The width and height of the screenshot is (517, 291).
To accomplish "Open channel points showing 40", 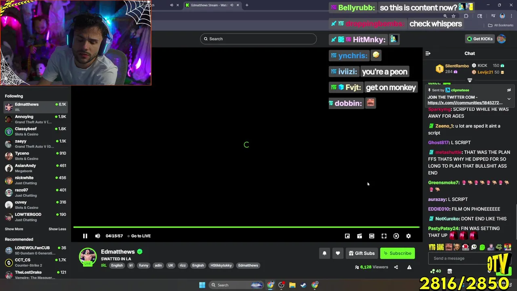I will [x=435, y=271].
